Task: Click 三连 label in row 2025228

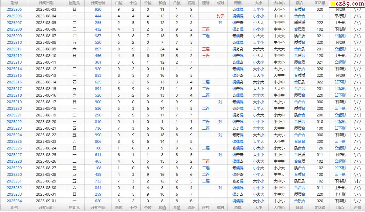Action: 206,162
